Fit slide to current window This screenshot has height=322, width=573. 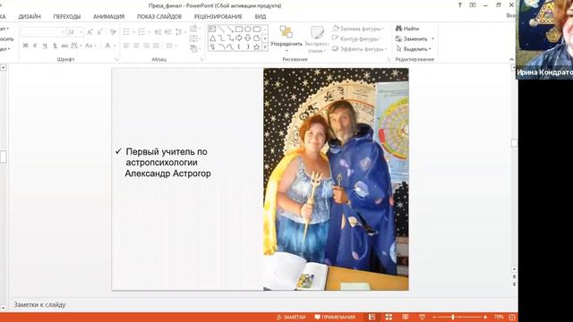coord(512,318)
